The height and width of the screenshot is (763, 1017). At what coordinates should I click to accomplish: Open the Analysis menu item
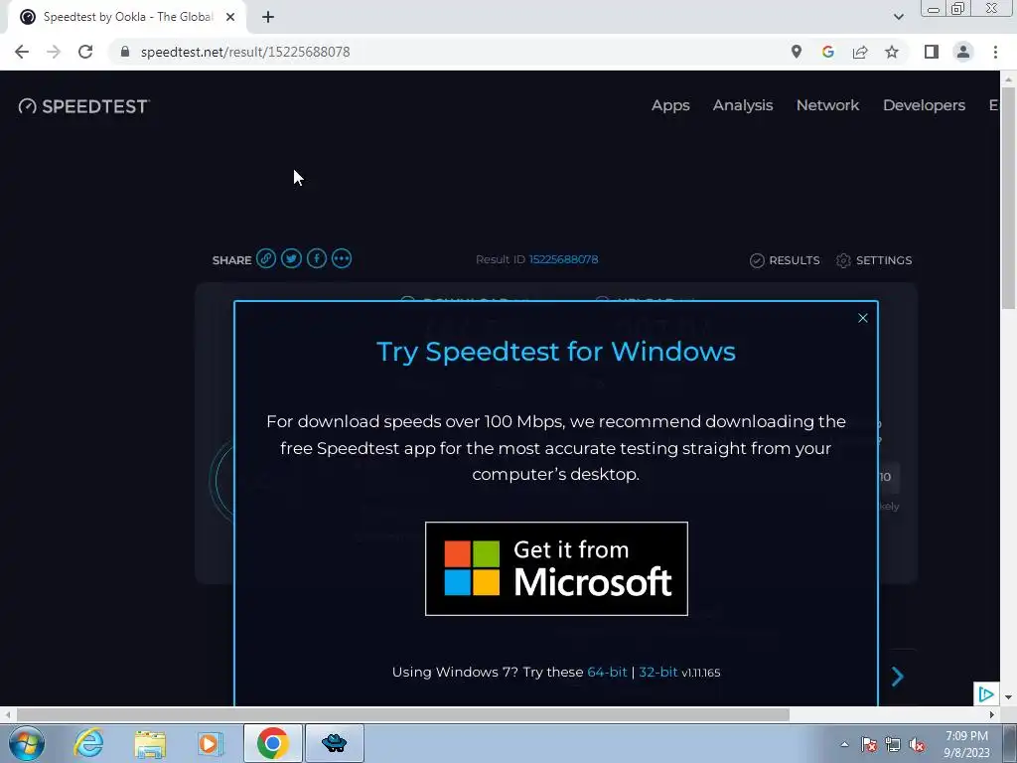pyautogui.click(x=743, y=105)
